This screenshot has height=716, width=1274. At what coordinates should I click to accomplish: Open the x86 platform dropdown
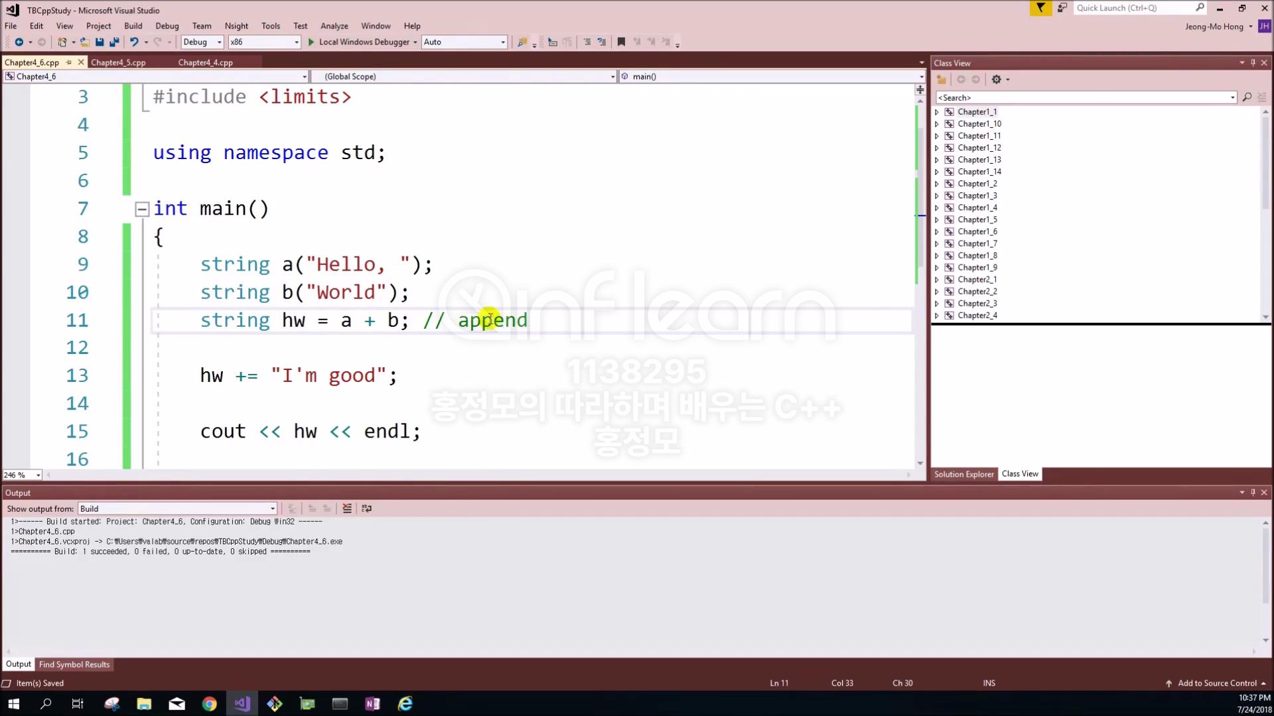coord(296,42)
